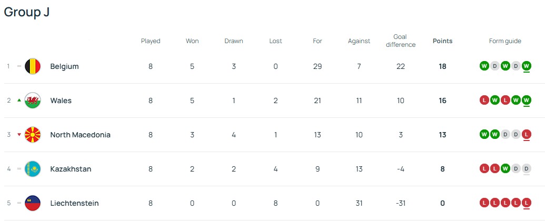
Task: Click Wales's first loss form badge
Action: click(x=484, y=101)
